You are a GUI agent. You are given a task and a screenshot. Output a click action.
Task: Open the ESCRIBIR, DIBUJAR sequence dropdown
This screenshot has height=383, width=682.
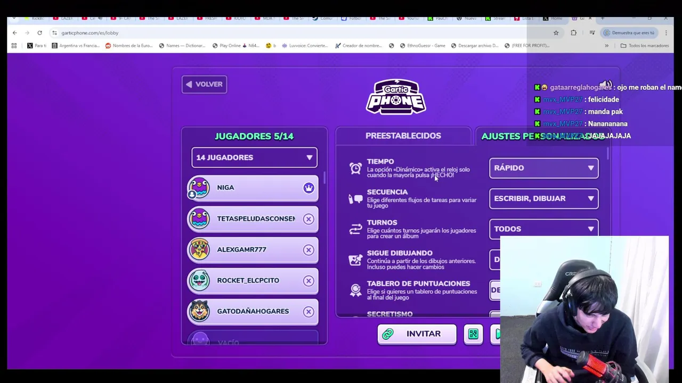[x=543, y=198]
